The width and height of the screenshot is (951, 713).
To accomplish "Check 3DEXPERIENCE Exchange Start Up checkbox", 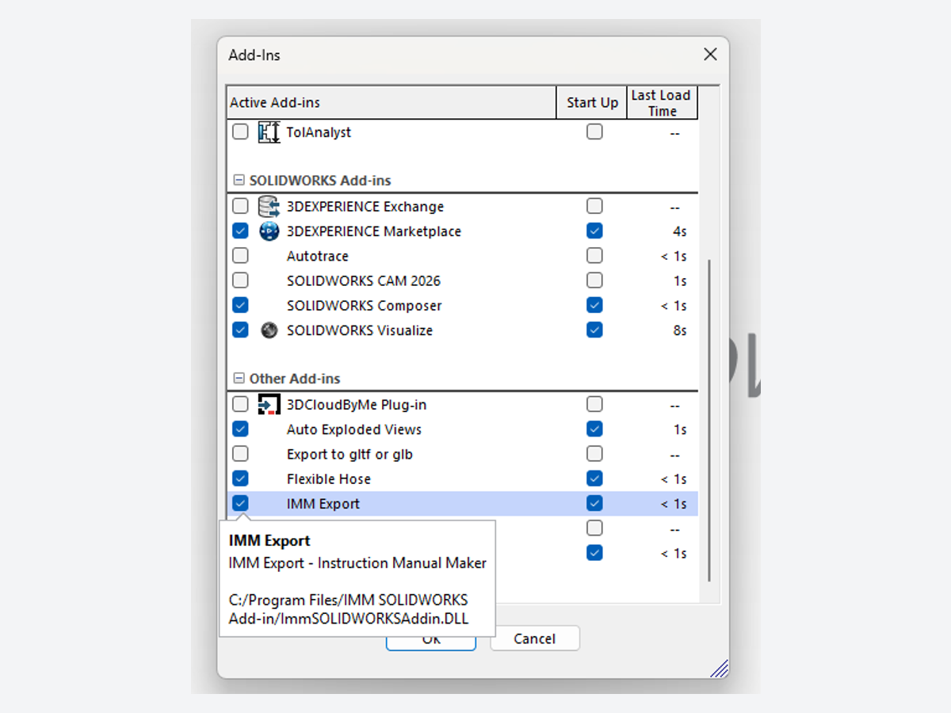I will click(x=594, y=207).
